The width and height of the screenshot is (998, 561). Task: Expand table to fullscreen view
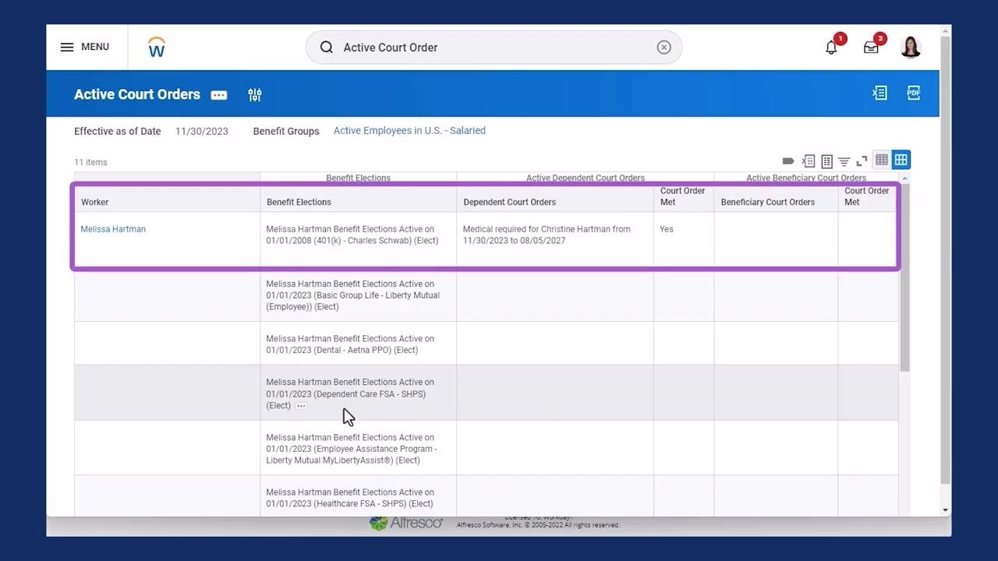[862, 161]
